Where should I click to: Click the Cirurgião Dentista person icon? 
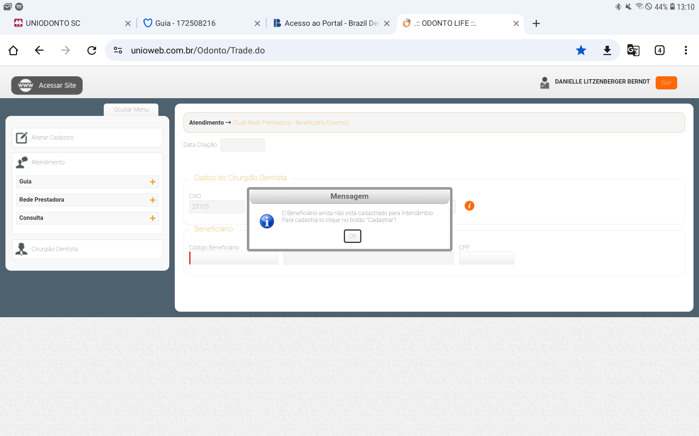[x=21, y=249]
